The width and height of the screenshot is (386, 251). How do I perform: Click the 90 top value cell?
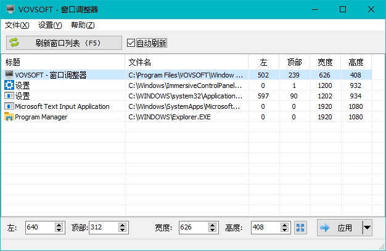(x=294, y=96)
